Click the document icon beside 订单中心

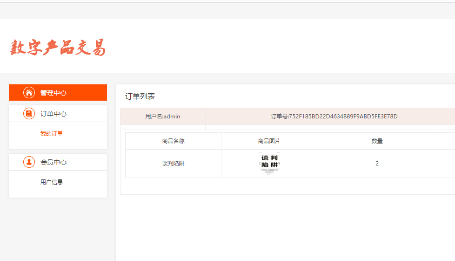click(x=29, y=114)
